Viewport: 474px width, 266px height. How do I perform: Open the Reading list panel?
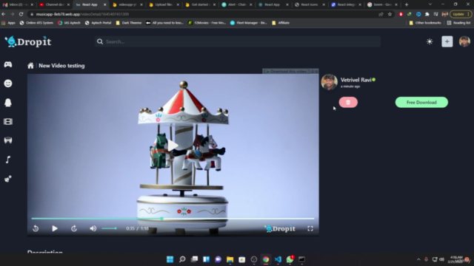(x=458, y=23)
